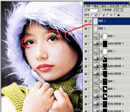Click the 图层 3 layer thumbnail
This screenshot has width=130, height=112.
click(95, 21)
